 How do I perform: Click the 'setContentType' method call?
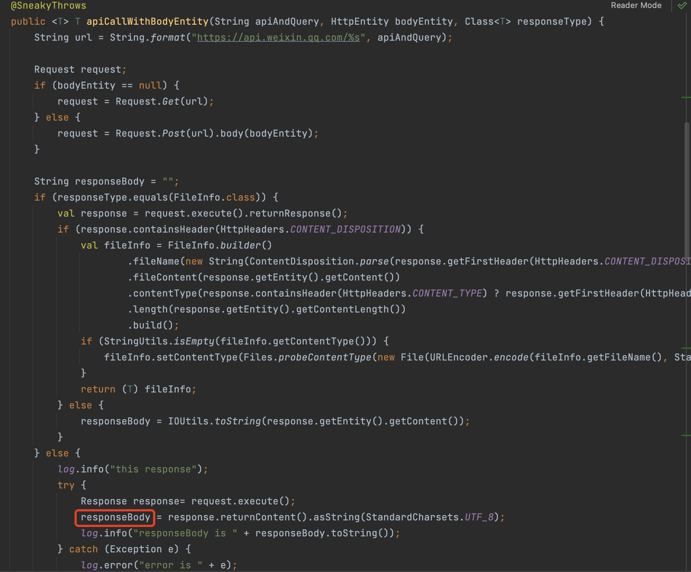tap(197, 357)
